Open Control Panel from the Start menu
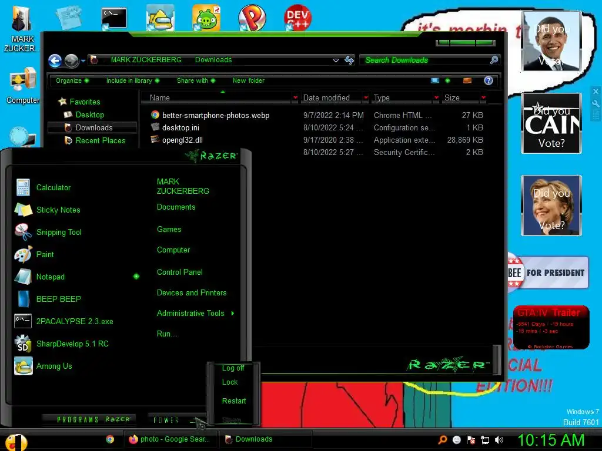Image resolution: width=602 pixels, height=451 pixels. coord(180,272)
